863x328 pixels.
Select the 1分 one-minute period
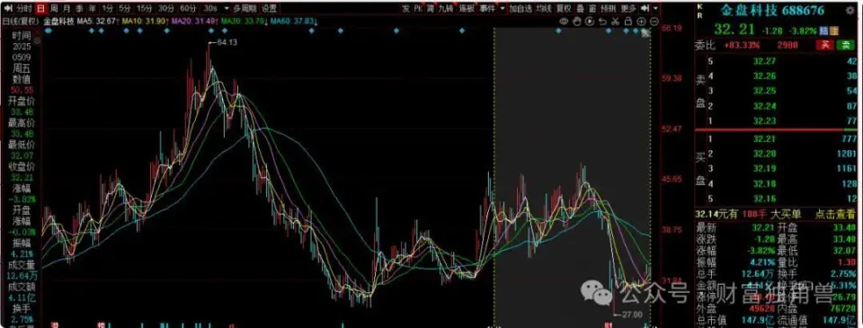point(108,8)
